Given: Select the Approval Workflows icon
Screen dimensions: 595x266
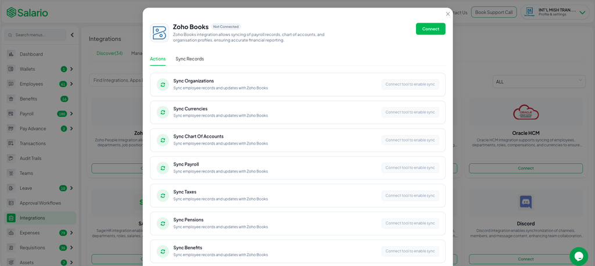Looking at the screenshot, I should 11,203.
